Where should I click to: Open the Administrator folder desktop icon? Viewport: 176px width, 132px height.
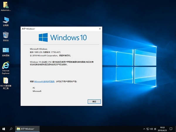click(x=6, y=5)
